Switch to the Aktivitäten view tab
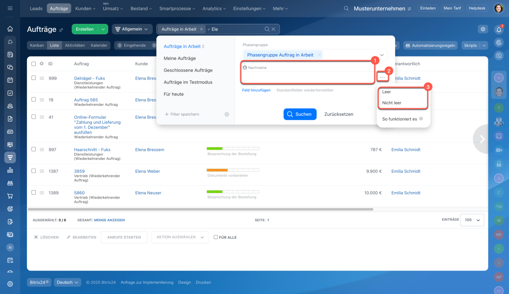The width and height of the screenshot is (509, 294). click(x=75, y=45)
